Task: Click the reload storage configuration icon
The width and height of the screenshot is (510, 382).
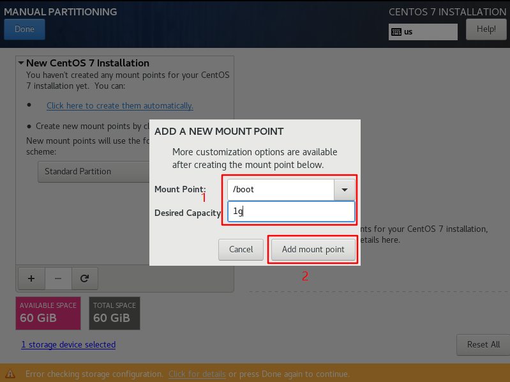Action: (84, 279)
